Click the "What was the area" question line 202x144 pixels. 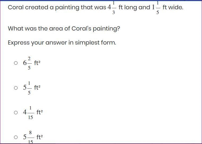[x=64, y=29]
